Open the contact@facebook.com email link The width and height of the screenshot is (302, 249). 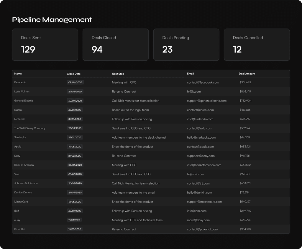[x=203, y=82]
